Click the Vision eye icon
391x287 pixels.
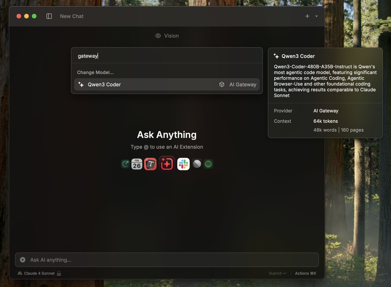pos(158,36)
